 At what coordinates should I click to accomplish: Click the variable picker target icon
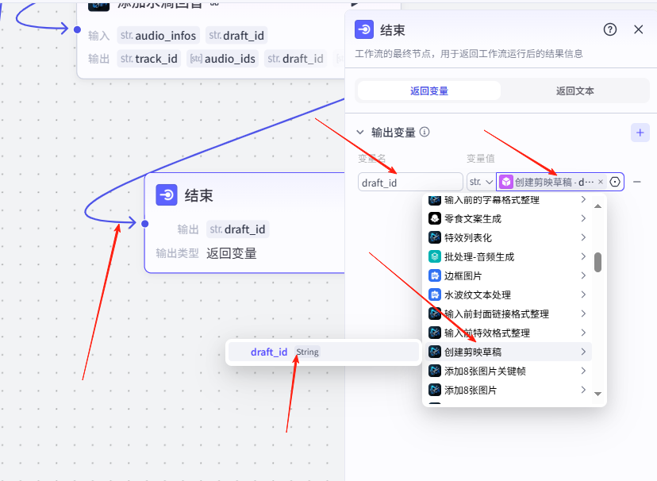point(615,182)
